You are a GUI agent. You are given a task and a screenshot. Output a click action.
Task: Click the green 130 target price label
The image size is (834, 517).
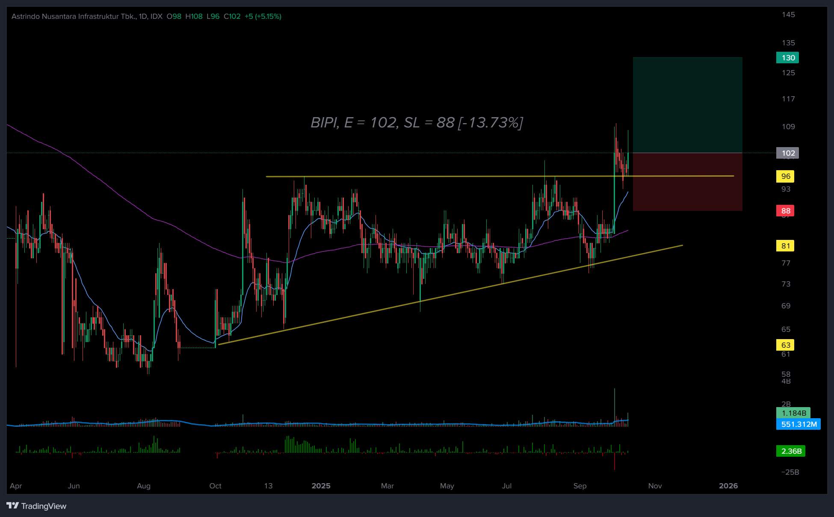[788, 58]
